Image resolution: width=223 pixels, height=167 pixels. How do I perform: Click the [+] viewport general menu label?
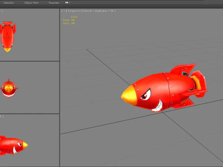(x=64, y=11)
